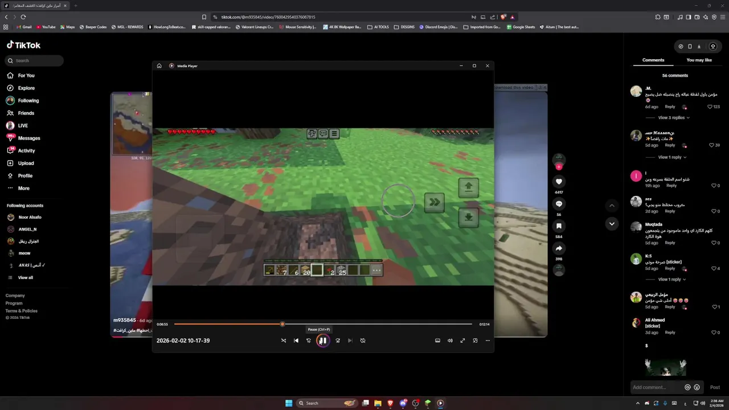
Task: Open meow following account
Action: 19,253
